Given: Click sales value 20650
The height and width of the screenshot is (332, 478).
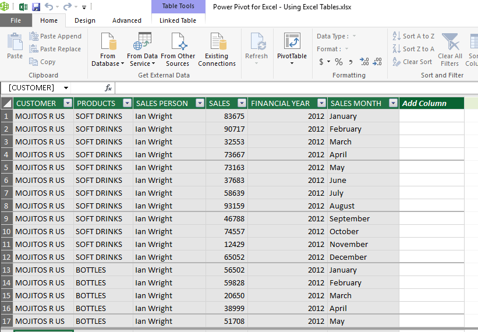Looking at the screenshot, I should click(x=227, y=295).
